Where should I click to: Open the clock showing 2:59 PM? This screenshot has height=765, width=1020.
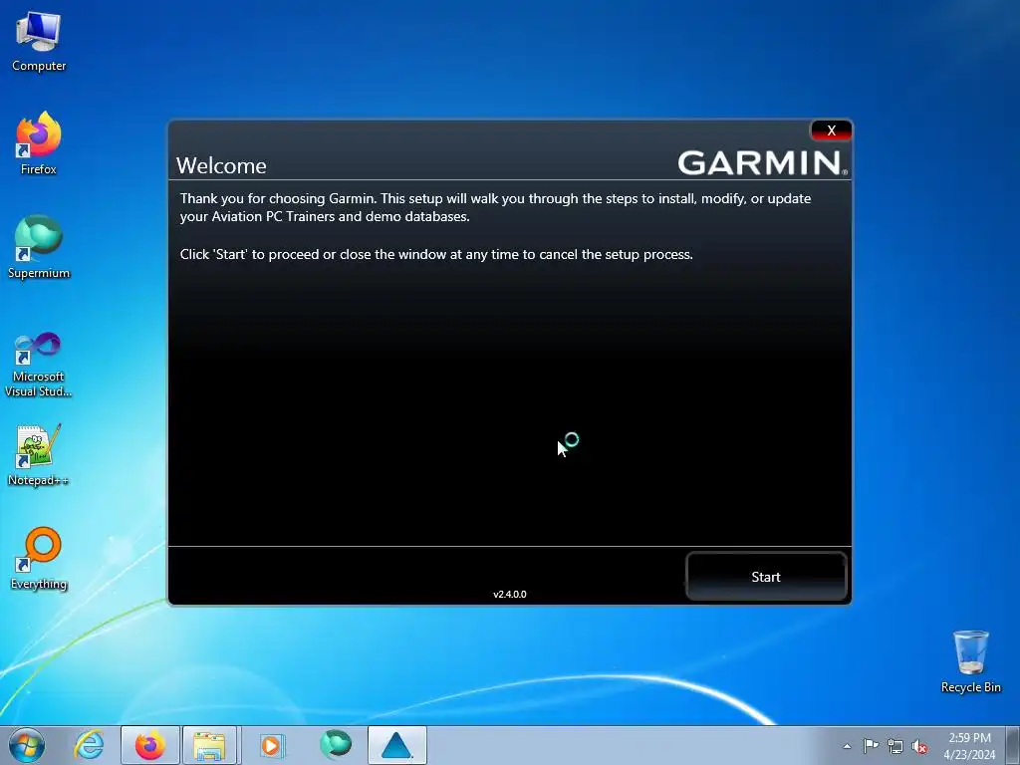(x=969, y=745)
